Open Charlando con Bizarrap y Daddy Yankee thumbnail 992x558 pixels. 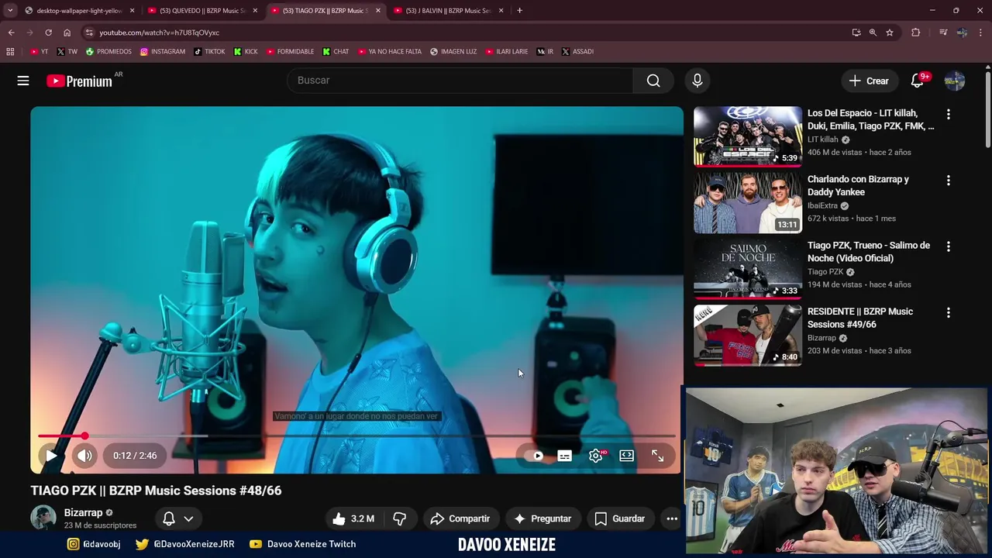[x=748, y=202]
